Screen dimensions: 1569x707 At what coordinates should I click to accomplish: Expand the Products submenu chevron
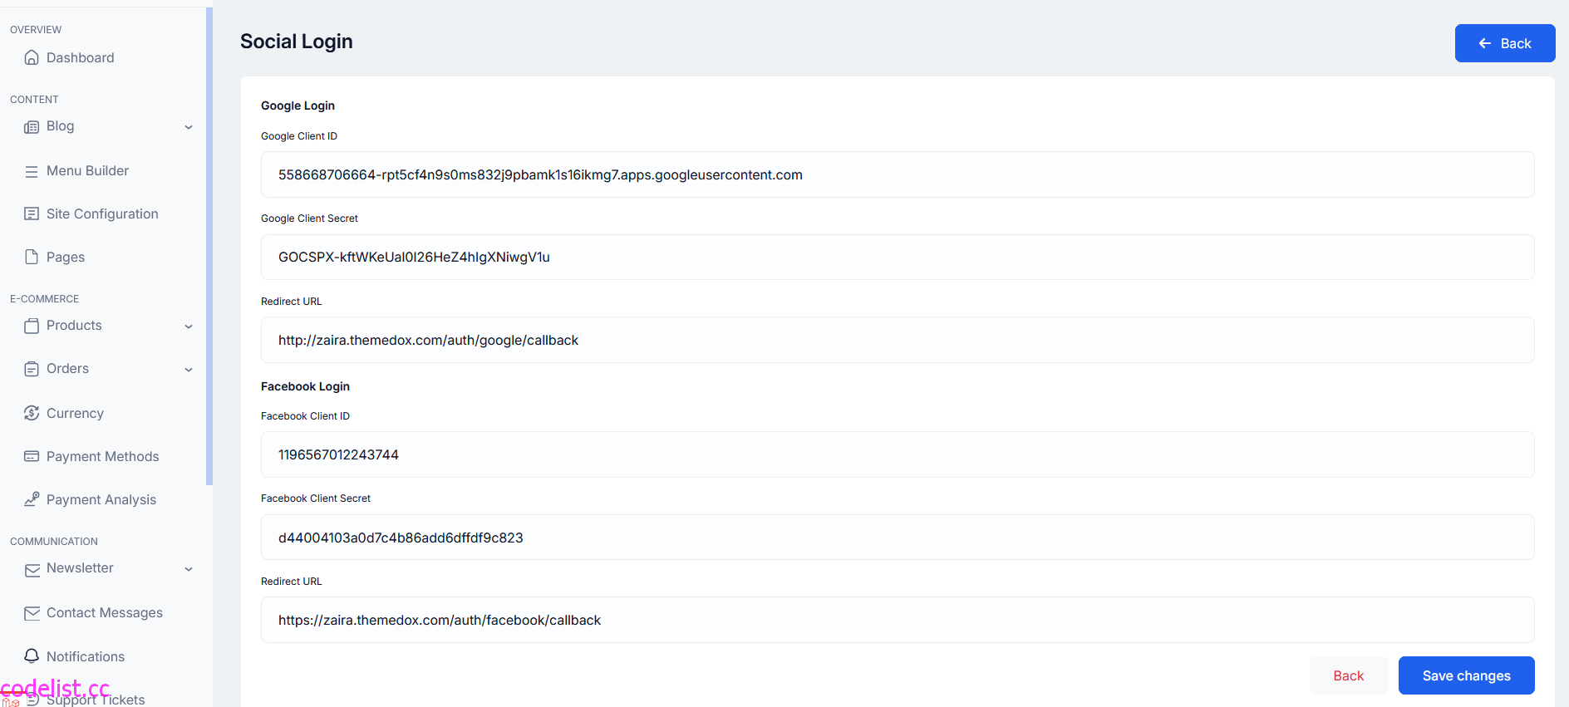click(189, 326)
